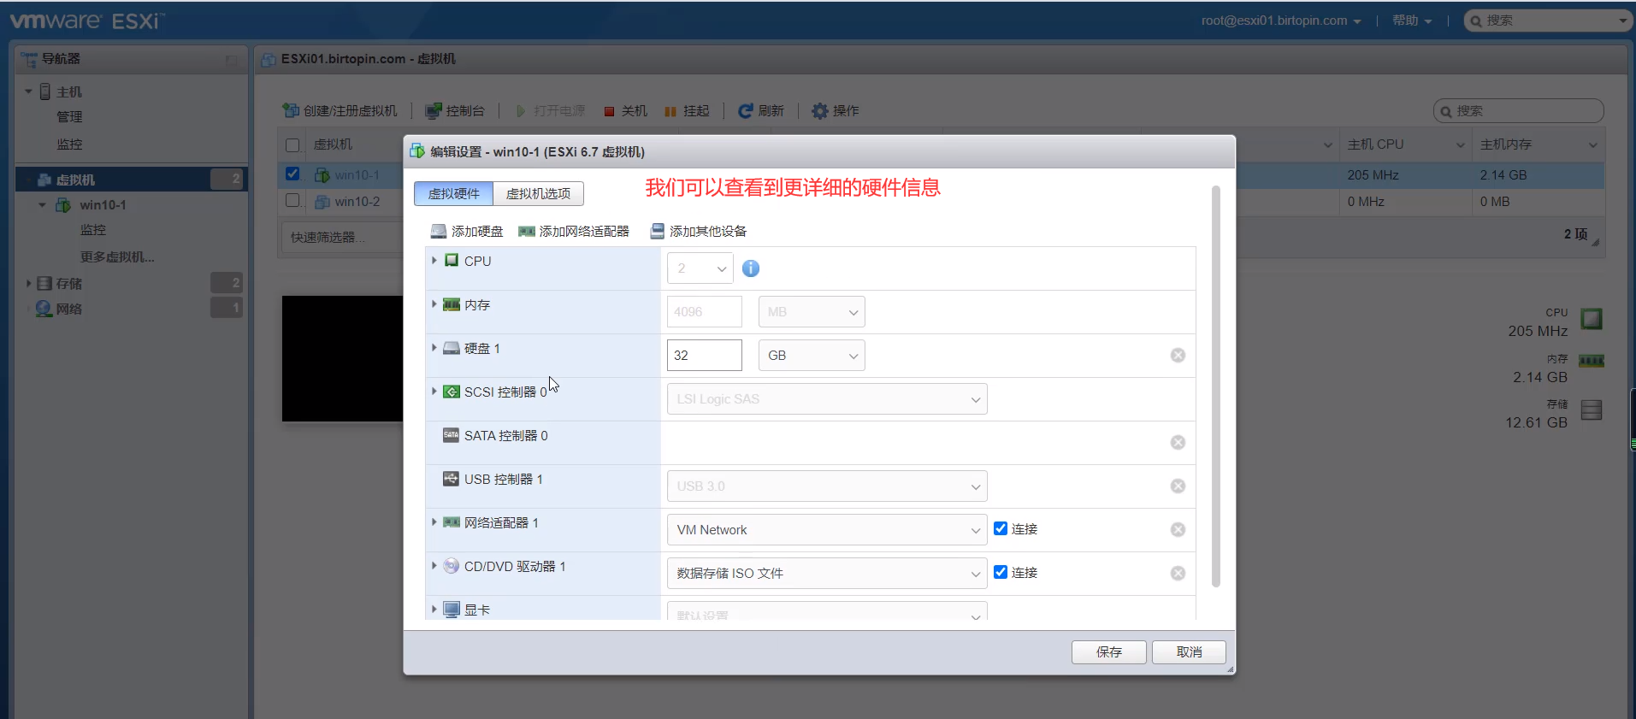
Task: Click the win10-1 VM icon in the list
Action: point(322,175)
